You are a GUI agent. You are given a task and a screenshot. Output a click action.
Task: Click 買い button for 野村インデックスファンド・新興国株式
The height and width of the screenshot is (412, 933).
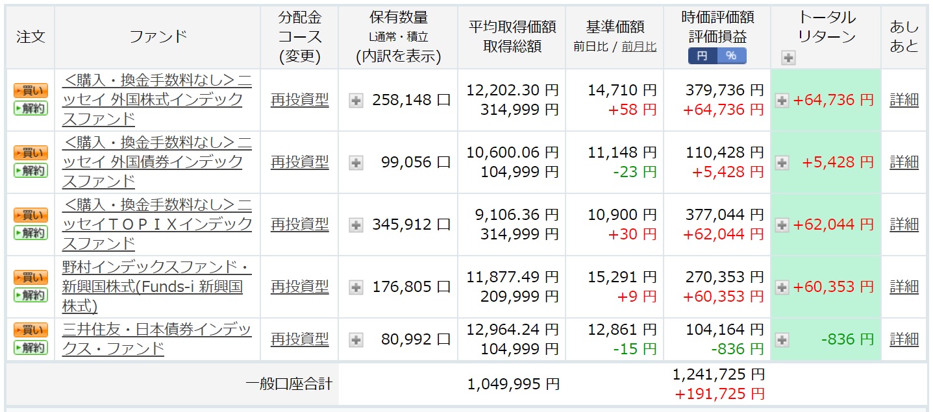click(x=31, y=278)
